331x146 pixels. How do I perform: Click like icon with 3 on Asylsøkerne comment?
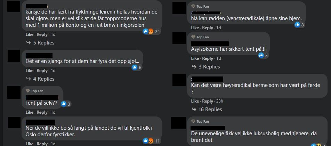pyautogui.click(x=261, y=55)
